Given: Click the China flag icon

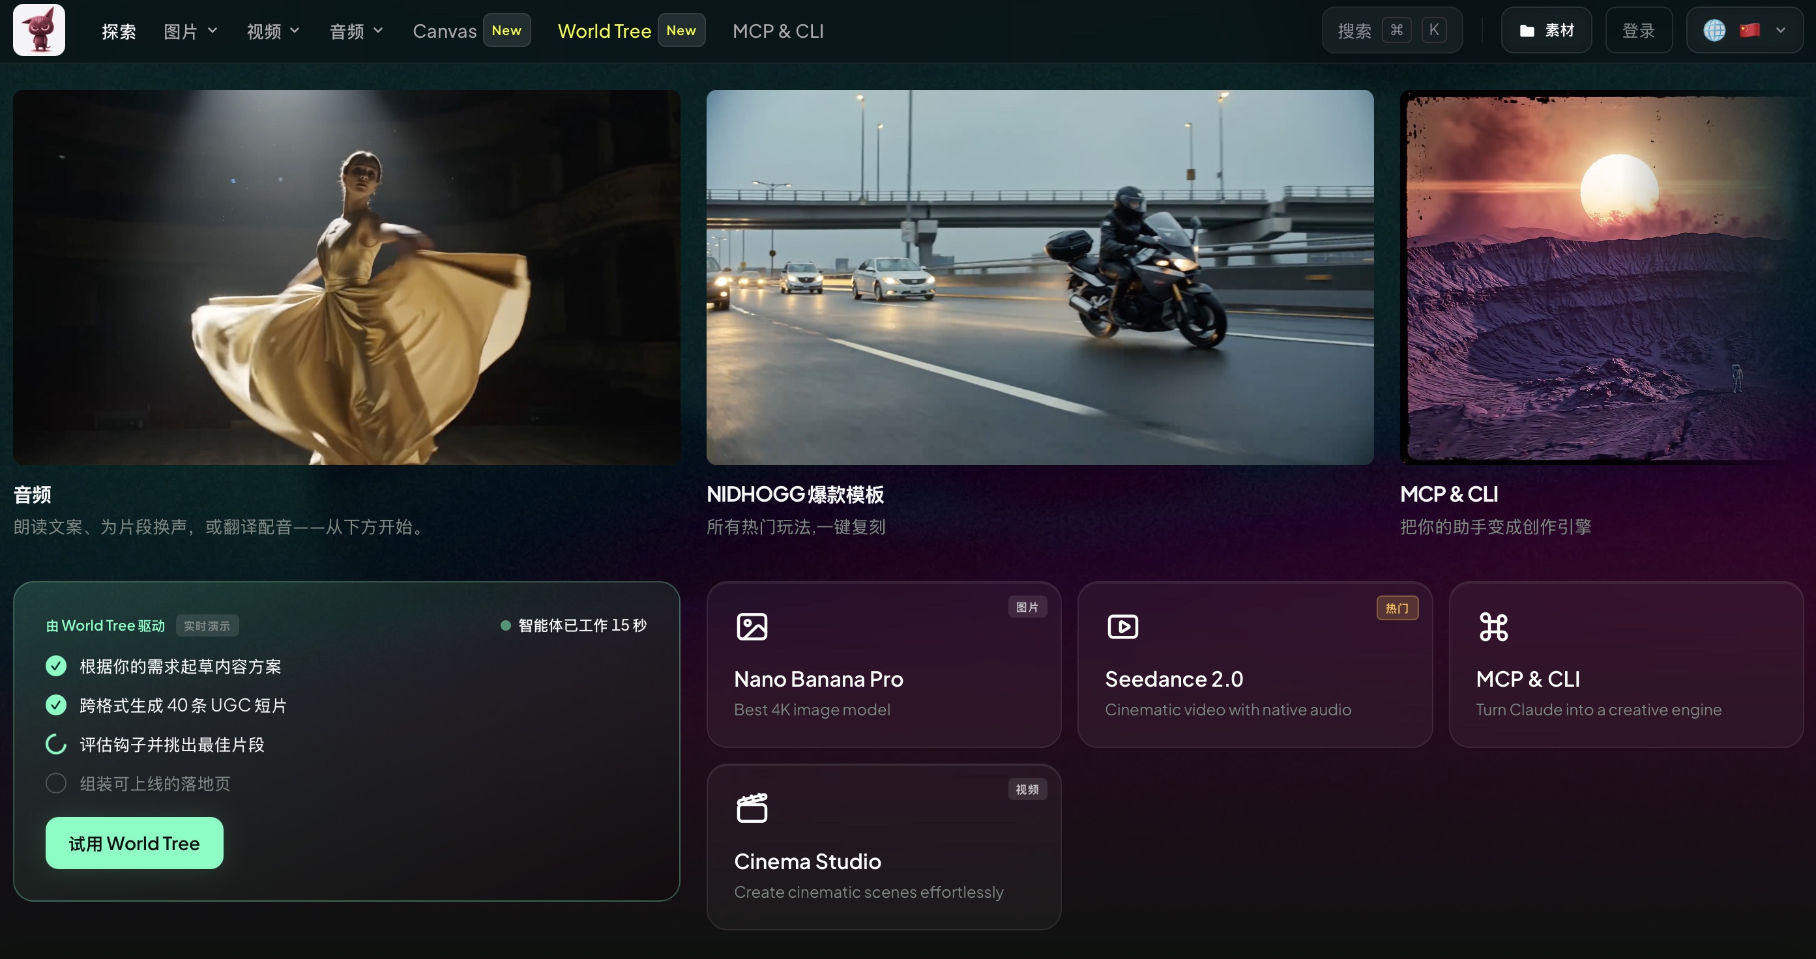Looking at the screenshot, I should 1750,31.
